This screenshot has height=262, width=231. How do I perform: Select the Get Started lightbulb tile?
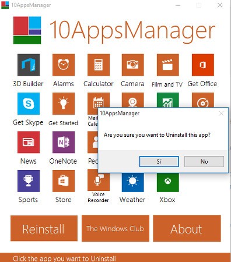tap(64, 104)
